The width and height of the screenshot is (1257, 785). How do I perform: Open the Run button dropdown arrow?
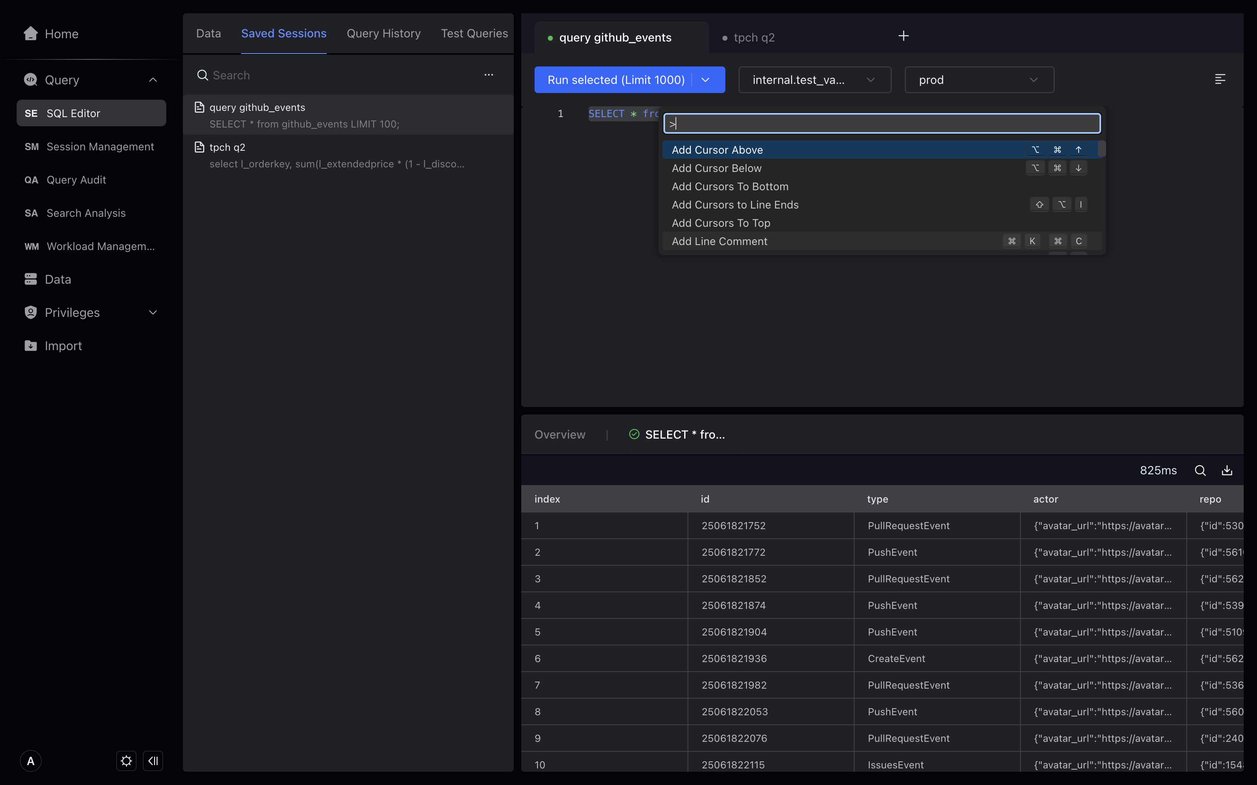(705, 80)
